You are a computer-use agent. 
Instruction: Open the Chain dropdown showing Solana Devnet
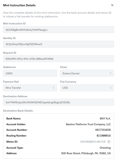tap(87, 73)
